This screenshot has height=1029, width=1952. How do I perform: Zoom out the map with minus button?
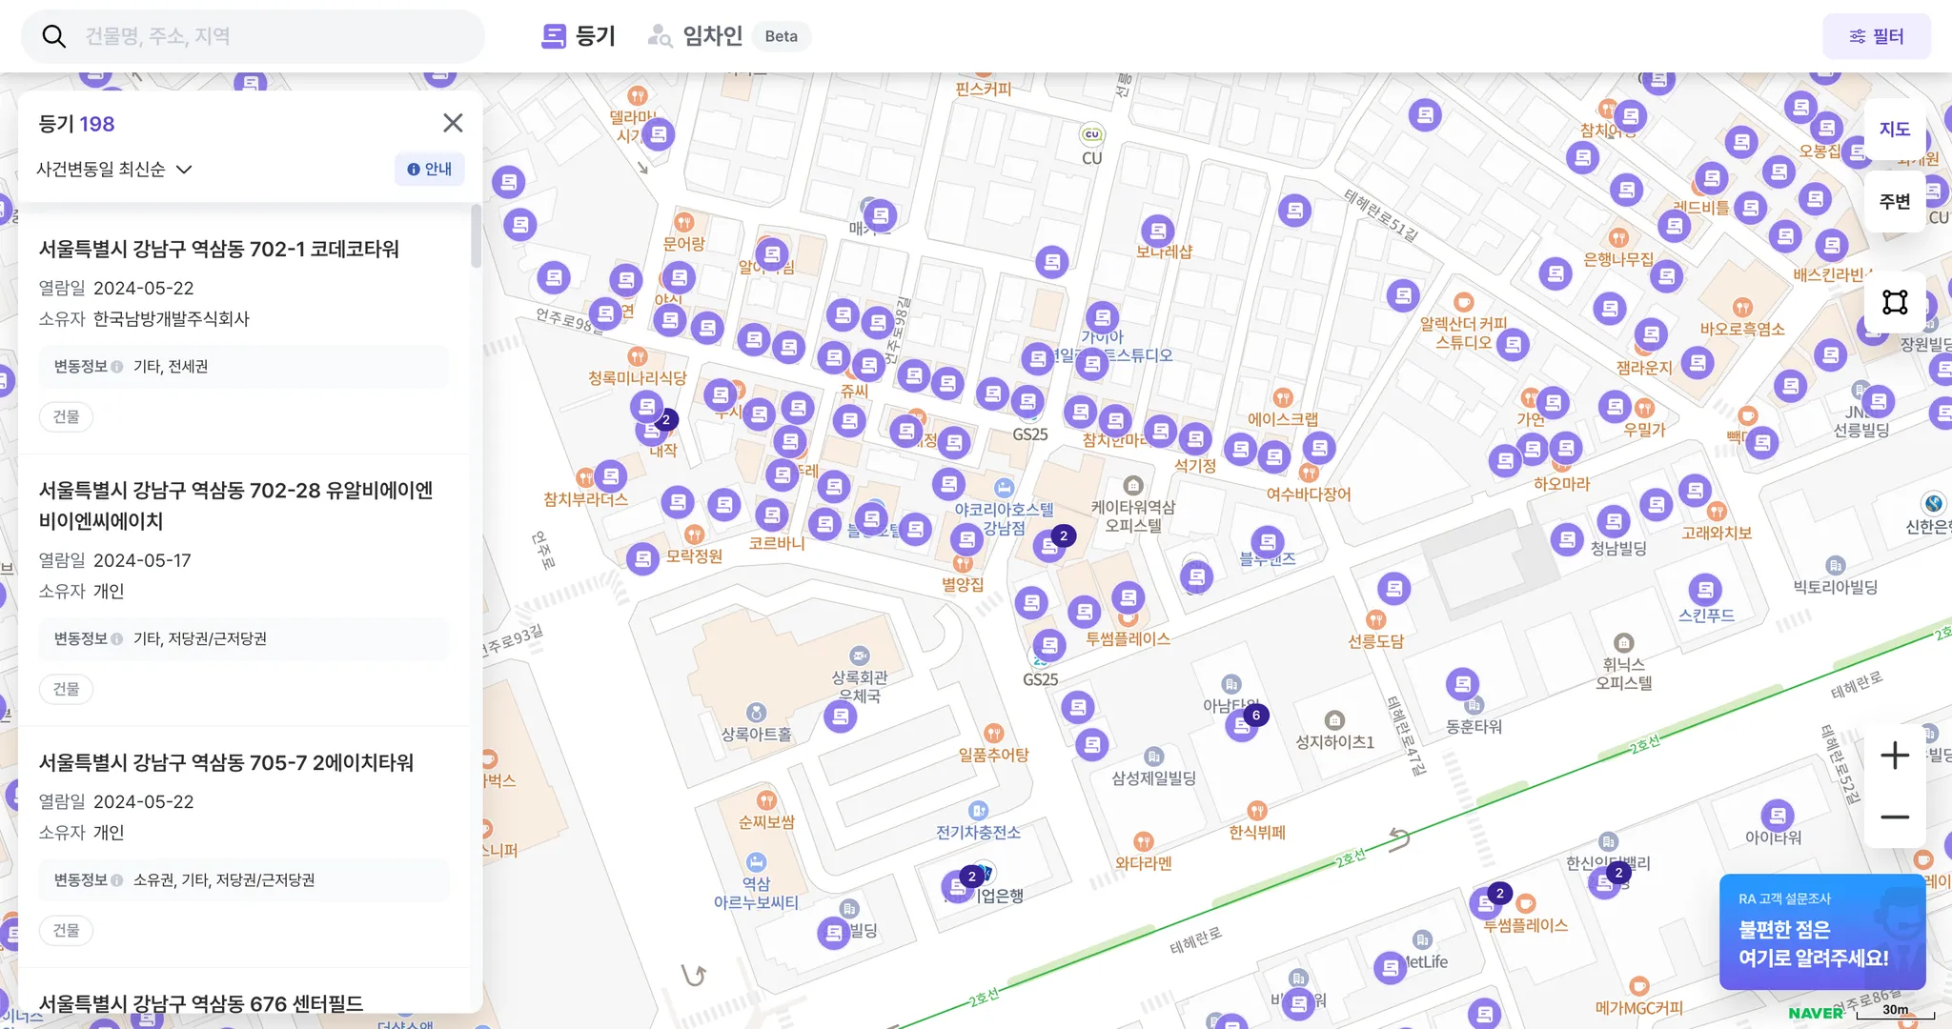(1894, 817)
